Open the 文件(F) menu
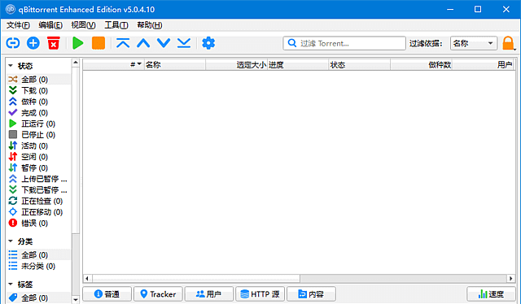The height and width of the screenshot is (304, 521). (18, 25)
